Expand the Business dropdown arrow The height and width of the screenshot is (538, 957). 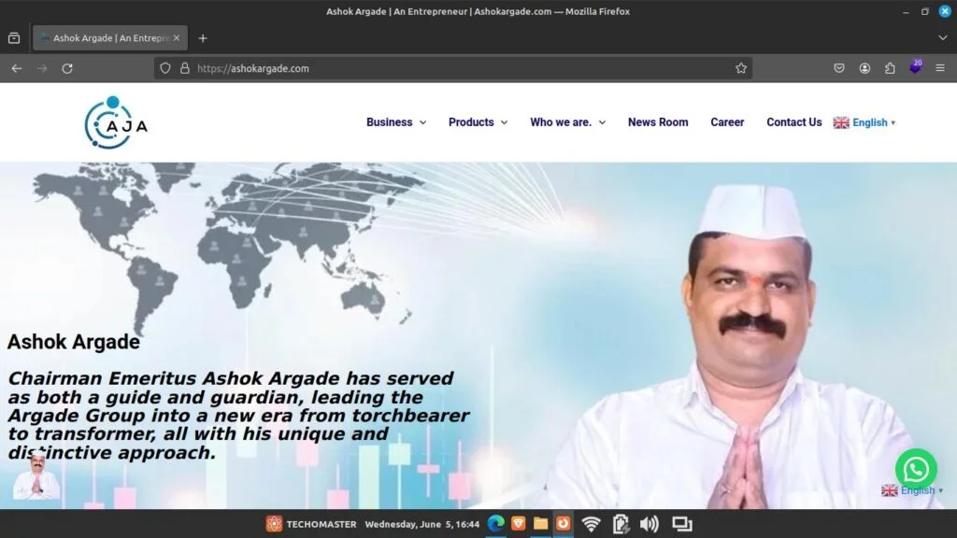pos(423,122)
